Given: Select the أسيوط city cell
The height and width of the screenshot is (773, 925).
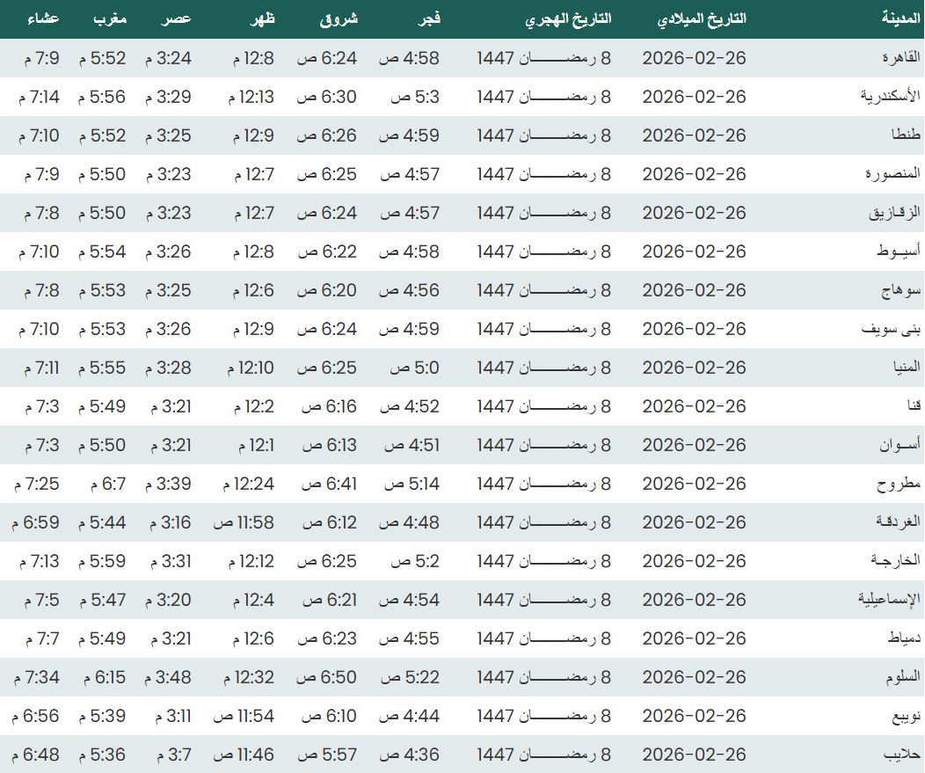Looking at the screenshot, I should [x=899, y=252].
